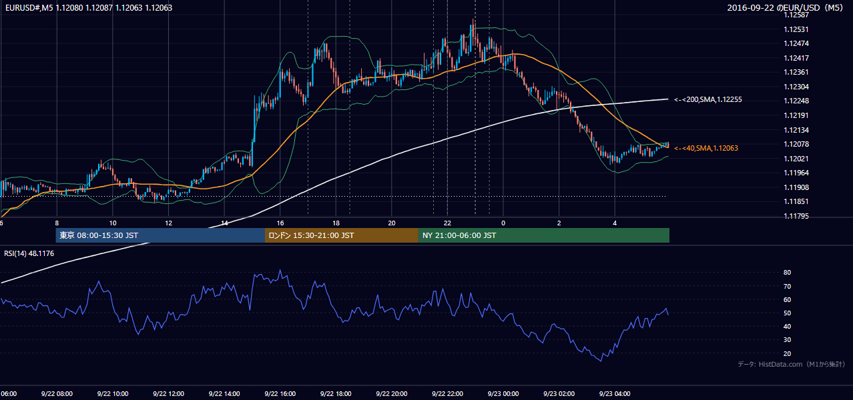This screenshot has width=853, height=400.
Task: Click RSI axis level 80
Action: click(788, 273)
